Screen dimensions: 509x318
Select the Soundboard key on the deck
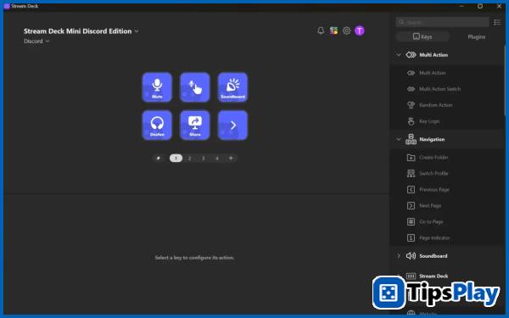pos(232,87)
